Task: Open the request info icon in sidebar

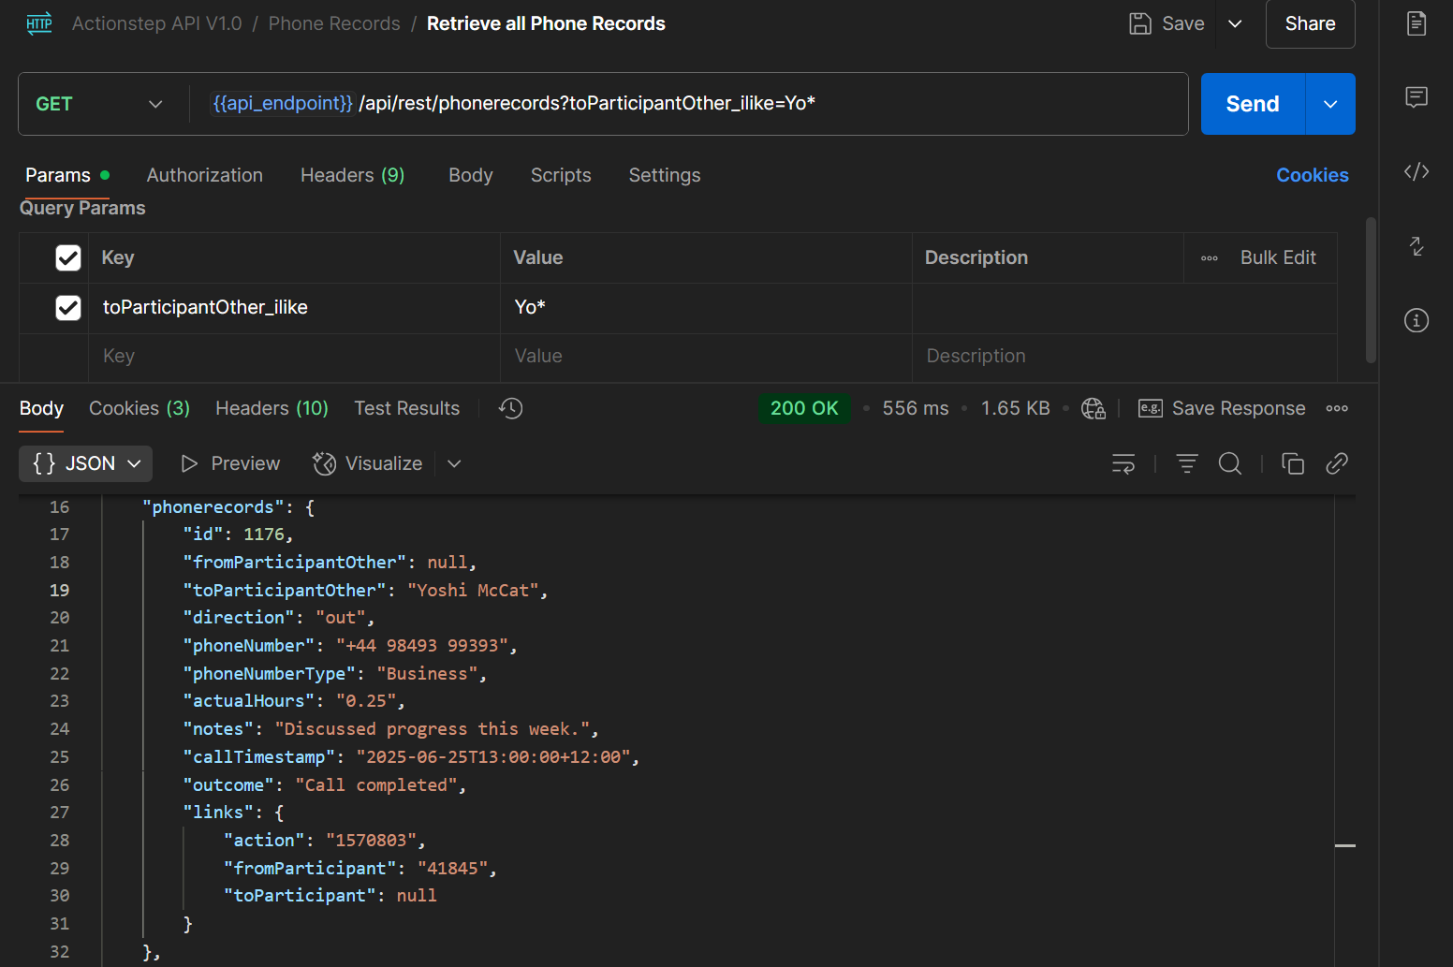Action: [1416, 320]
